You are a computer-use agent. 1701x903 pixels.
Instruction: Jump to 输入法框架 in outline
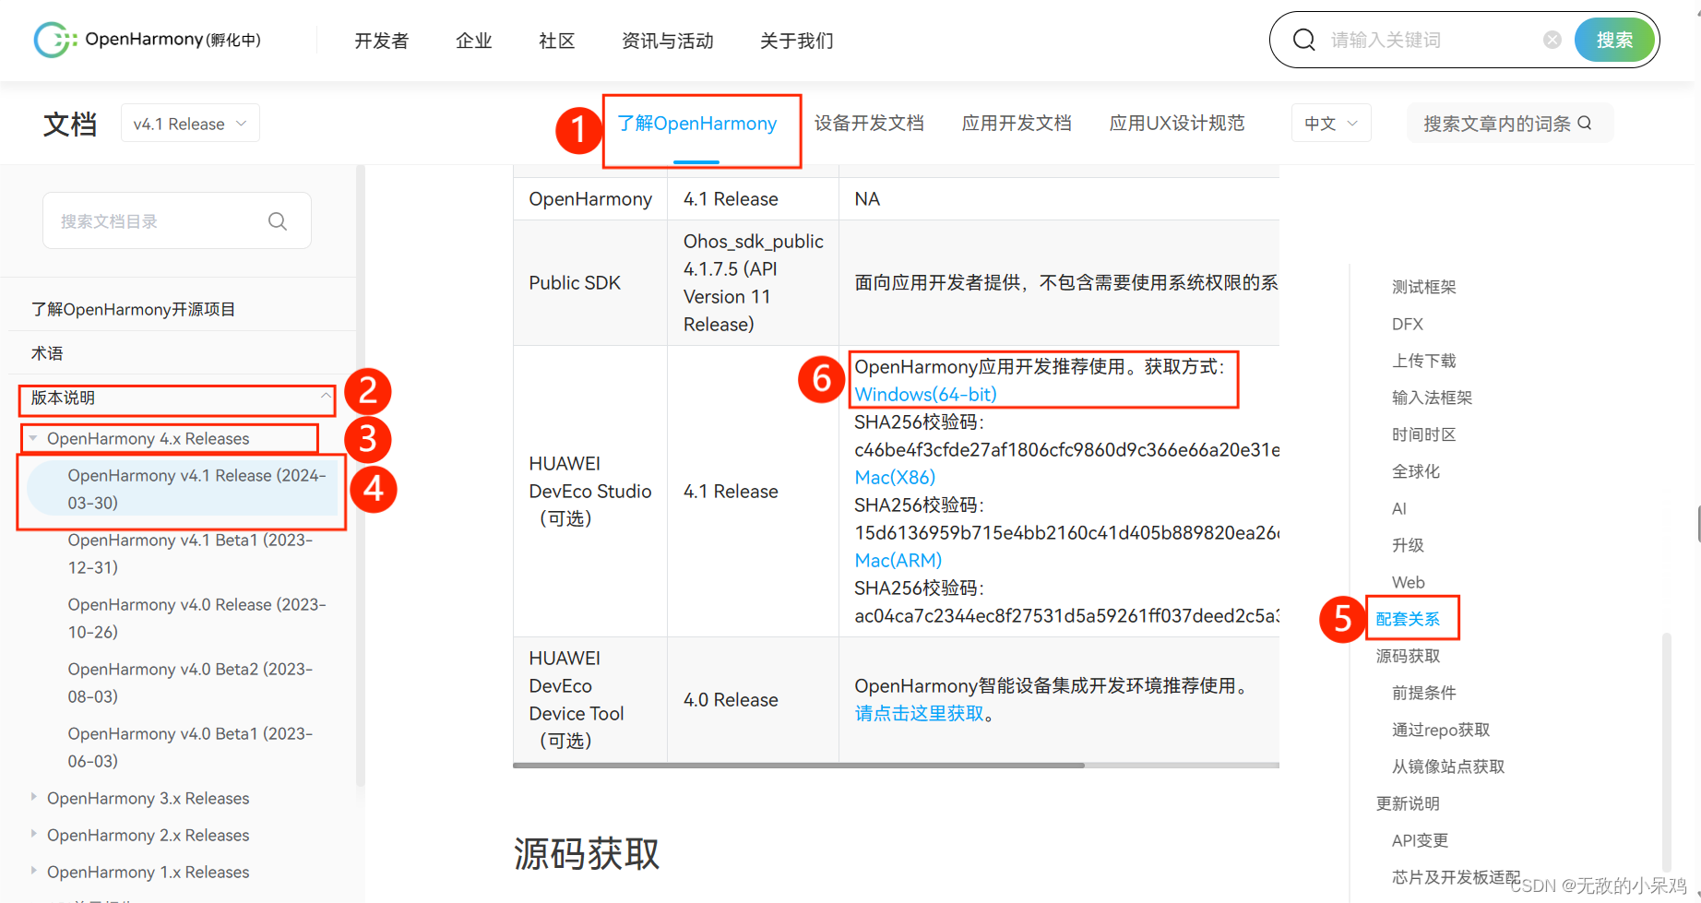(x=1432, y=398)
